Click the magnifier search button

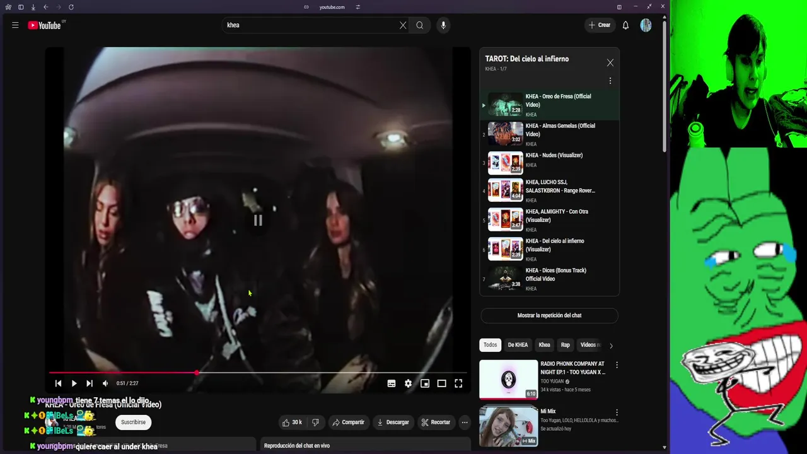pyautogui.click(x=420, y=25)
